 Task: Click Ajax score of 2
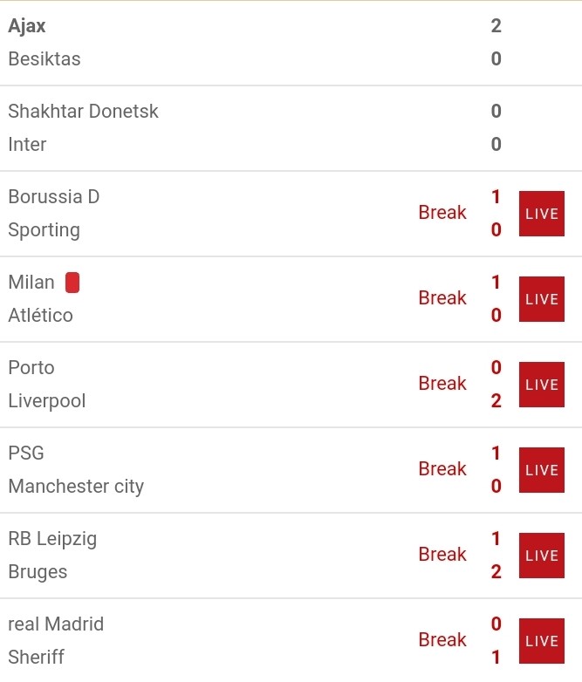496,25
